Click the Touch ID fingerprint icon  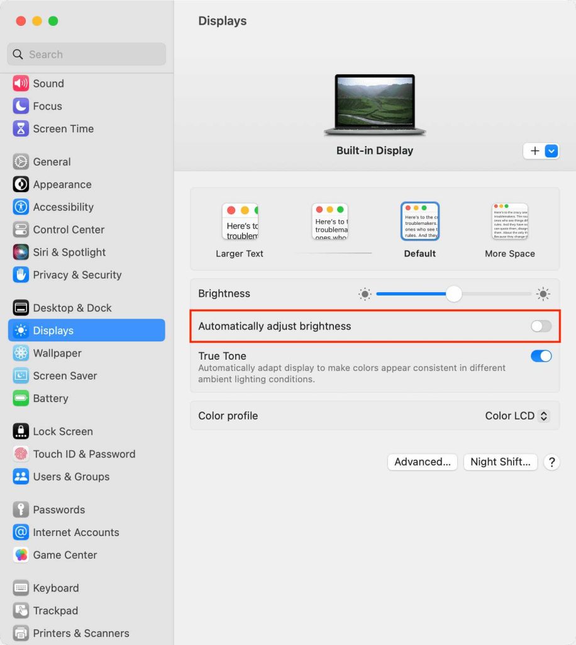[21, 454]
